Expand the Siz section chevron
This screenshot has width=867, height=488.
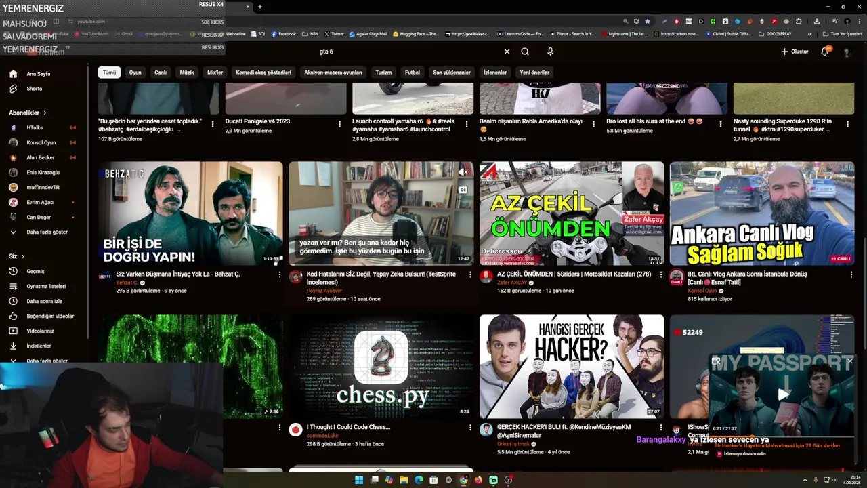coord(22,256)
